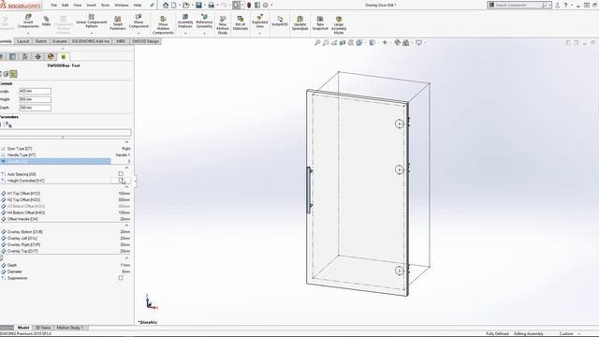Toggle the Suppression checkbox
The image size is (599, 337).
(121, 278)
